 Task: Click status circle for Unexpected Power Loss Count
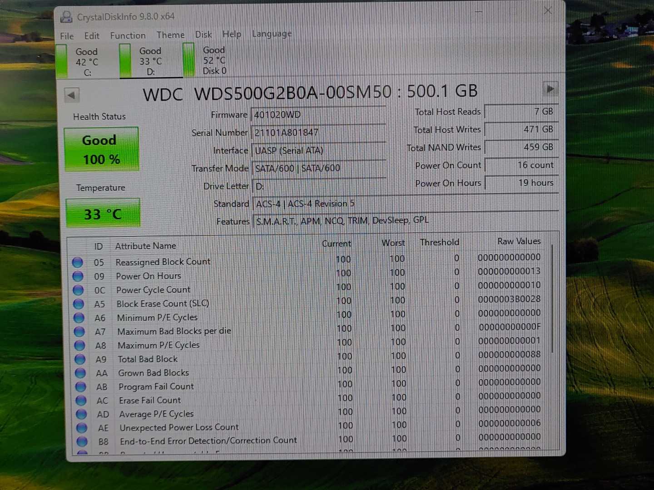[82, 428]
